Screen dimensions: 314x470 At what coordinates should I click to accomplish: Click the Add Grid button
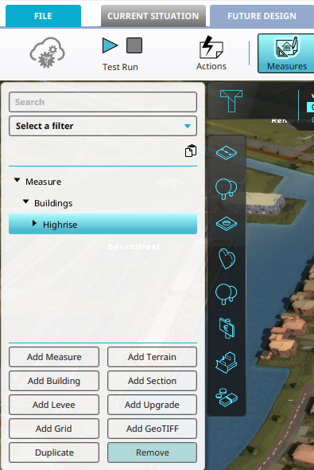[54, 429]
